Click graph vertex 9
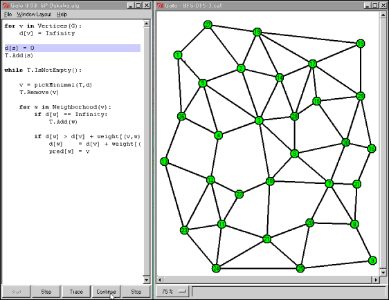389x300 pixels. (x=372, y=261)
